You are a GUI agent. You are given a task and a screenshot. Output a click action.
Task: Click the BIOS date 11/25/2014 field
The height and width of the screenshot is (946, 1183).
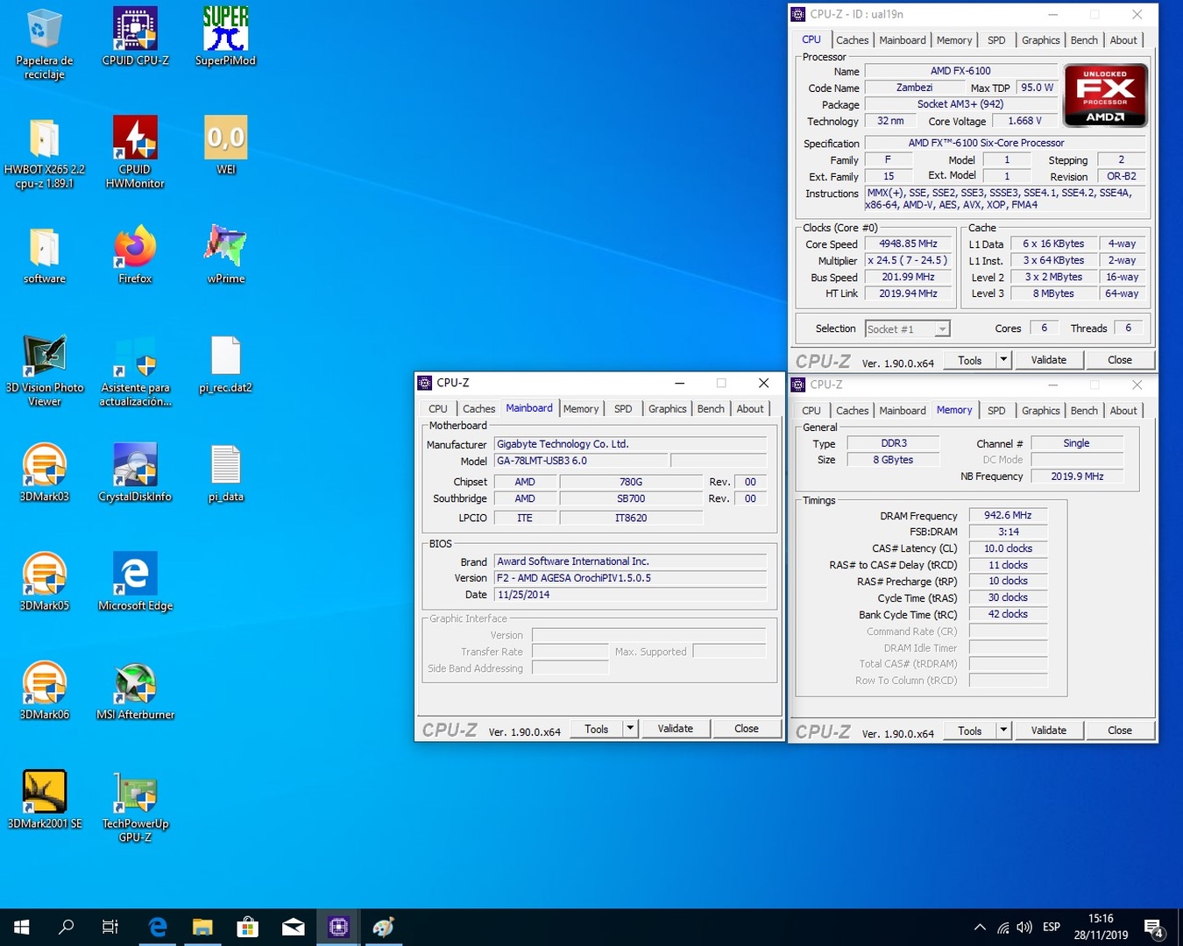point(630,595)
